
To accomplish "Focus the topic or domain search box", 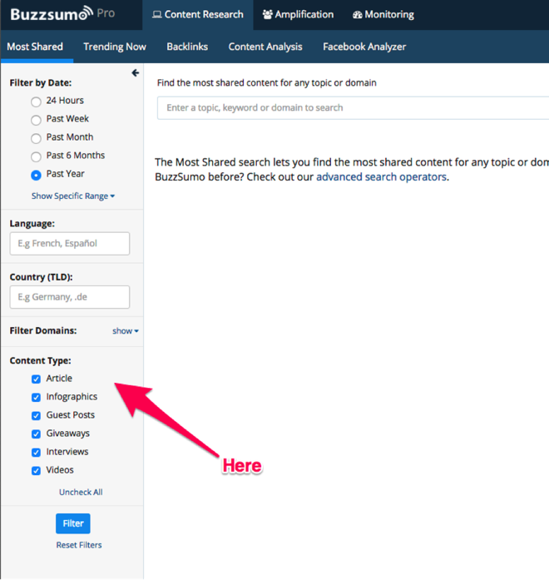I will tap(353, 108).
